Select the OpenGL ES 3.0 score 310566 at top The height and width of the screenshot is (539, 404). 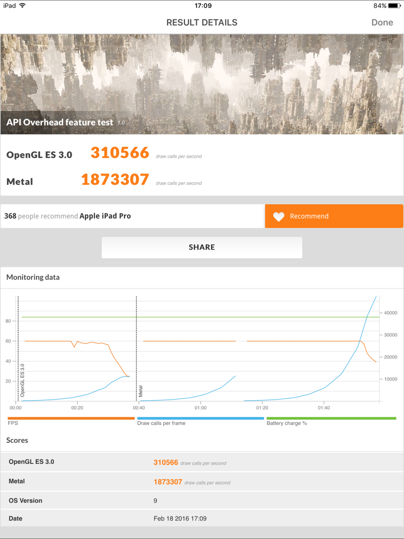pos(120,153)
